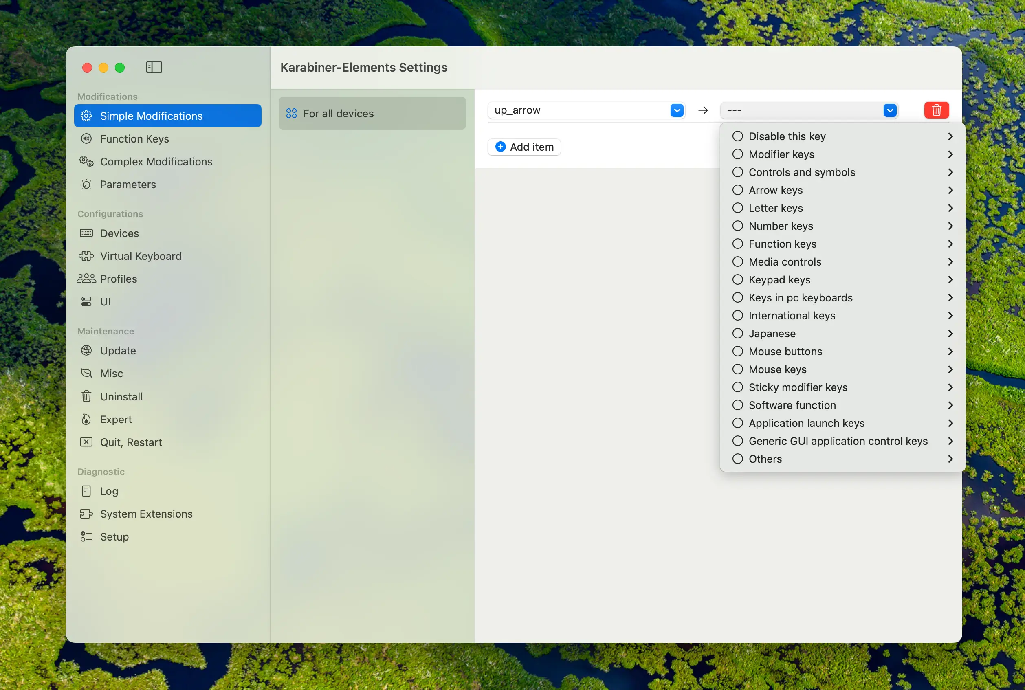Screen dimensions: 1025x690
Task: Open the System Extensions page
Action: pos(168,514)
